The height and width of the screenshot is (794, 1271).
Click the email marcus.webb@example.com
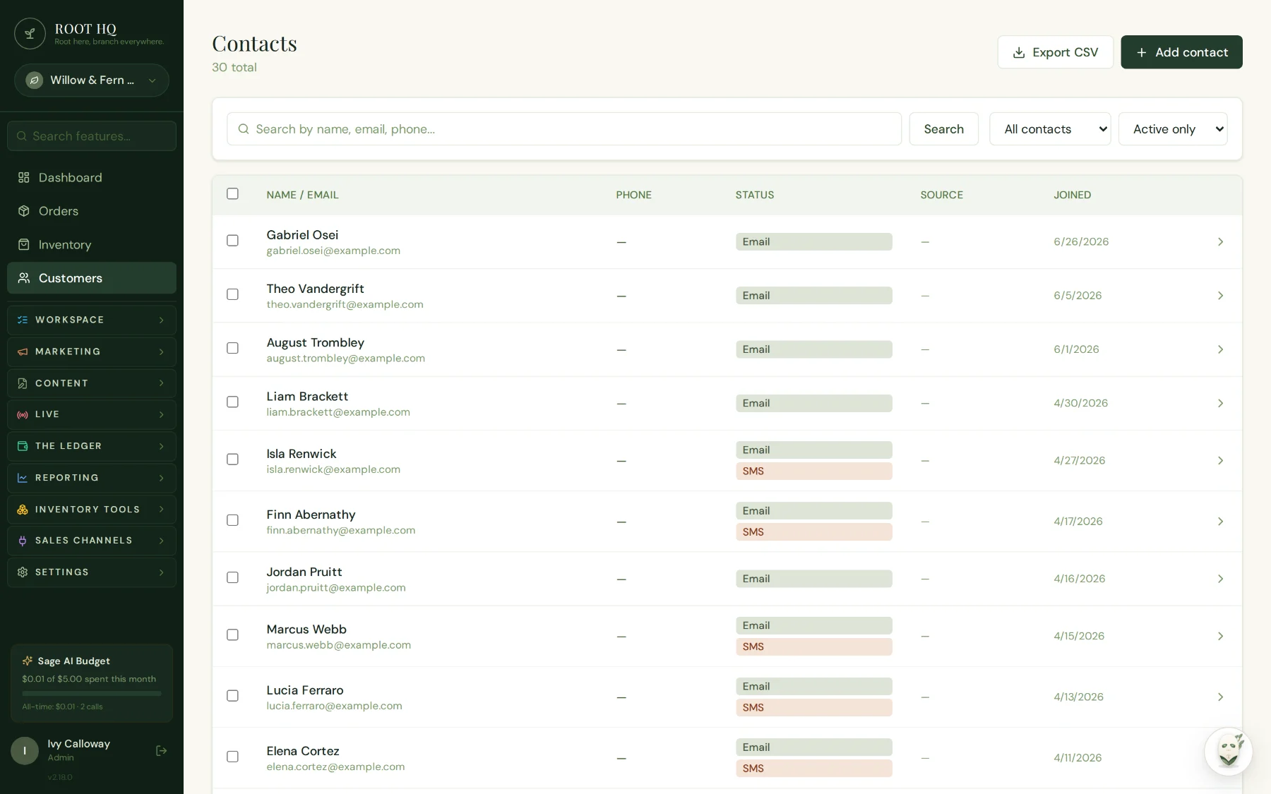click(338, 645)
